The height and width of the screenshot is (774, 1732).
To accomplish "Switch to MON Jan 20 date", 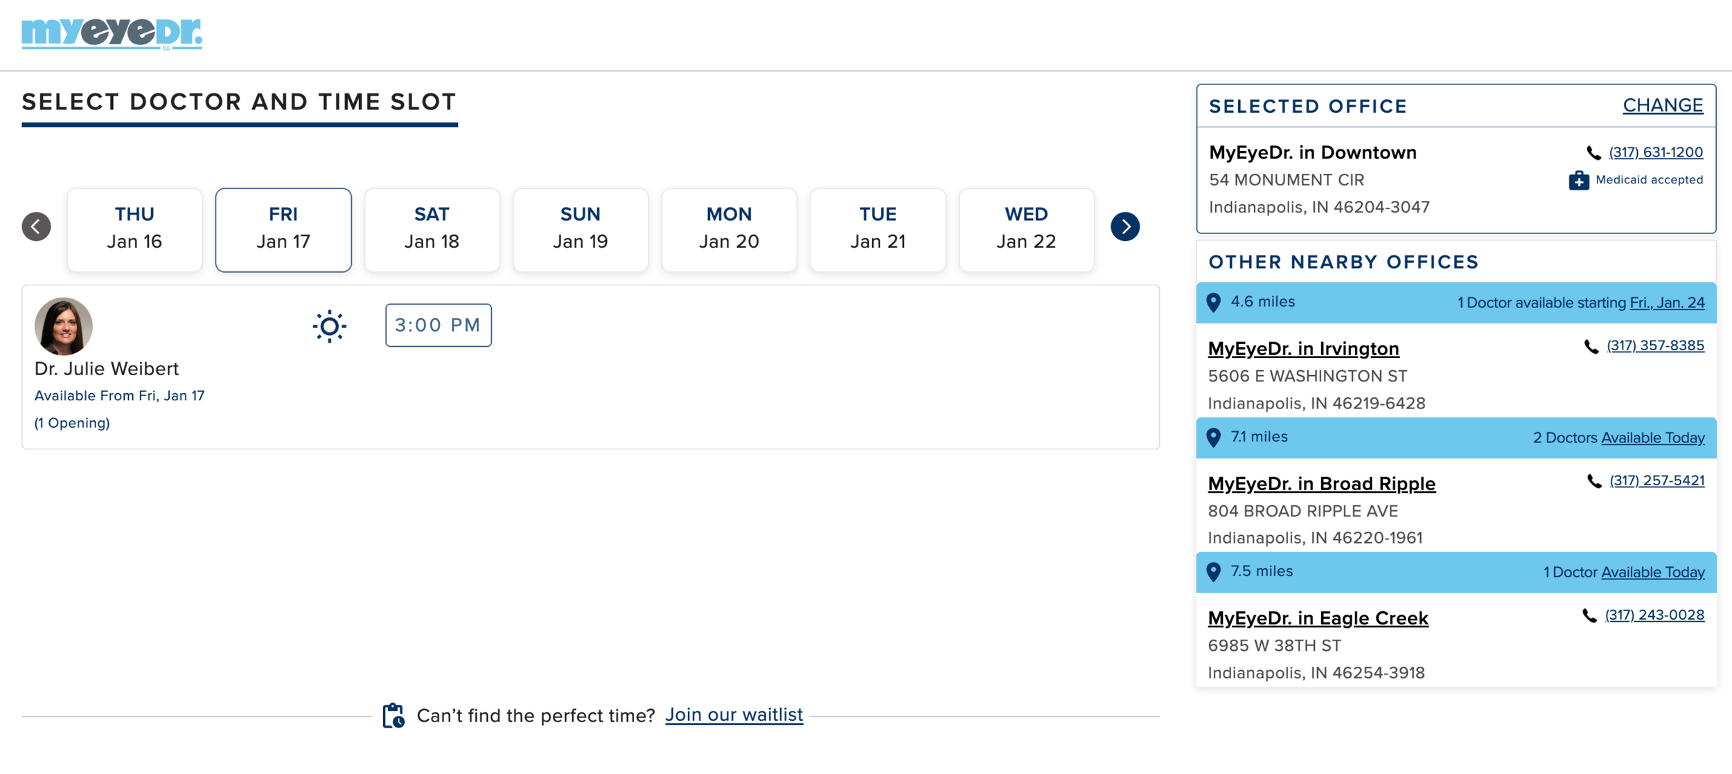I will click(x=729, y=229).
